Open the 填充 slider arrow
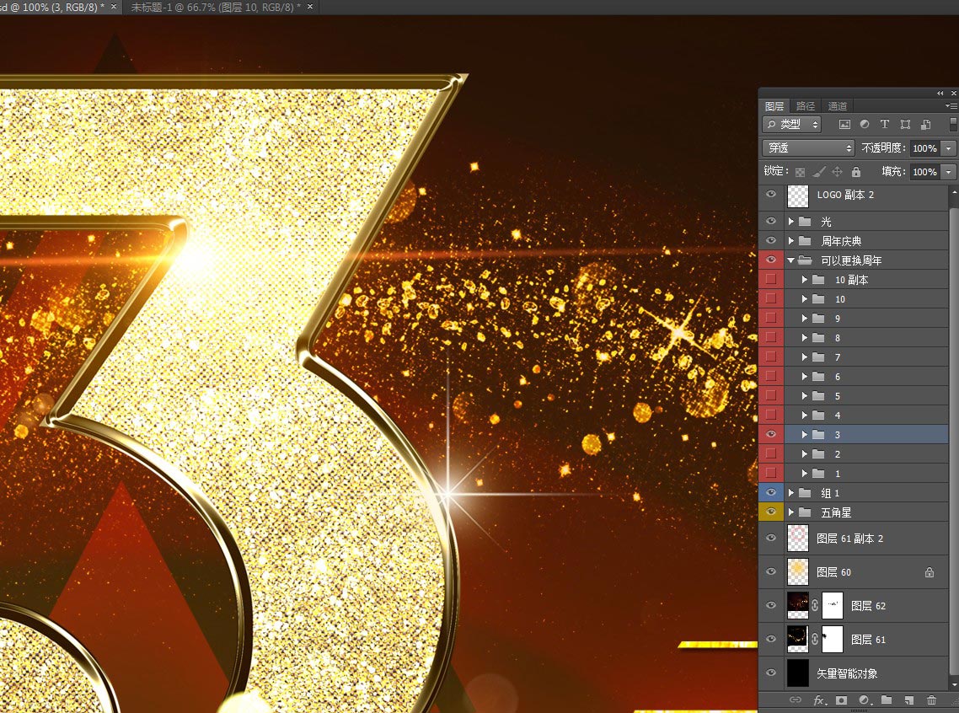 [x=949, y=172]
